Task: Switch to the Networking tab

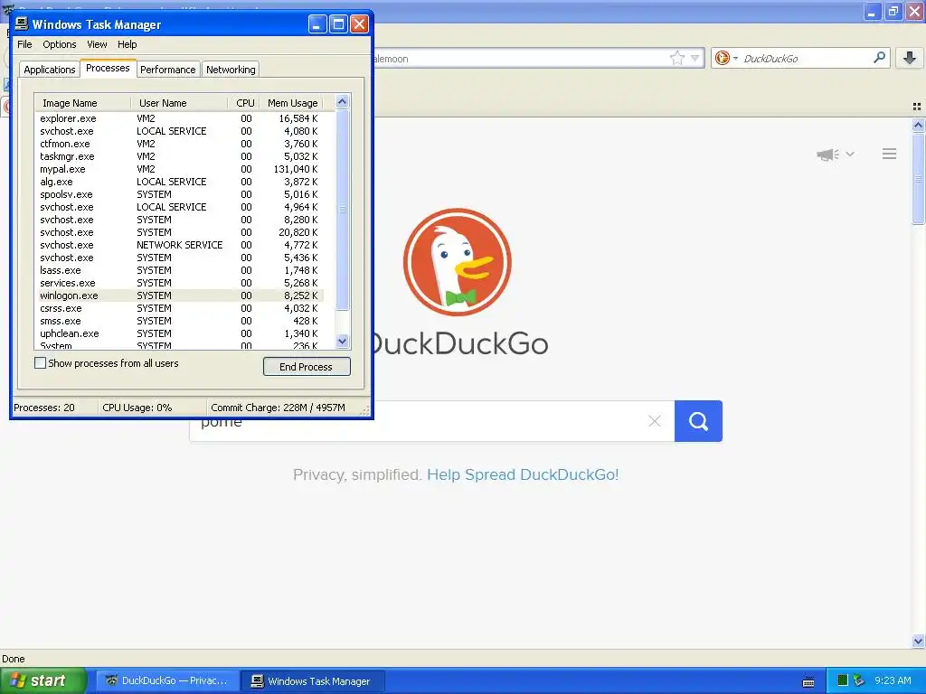Action: pyautogui.click(x=231, y=70)
